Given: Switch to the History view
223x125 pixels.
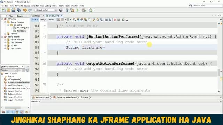Looking at the screenshot, I should (51, 19).
